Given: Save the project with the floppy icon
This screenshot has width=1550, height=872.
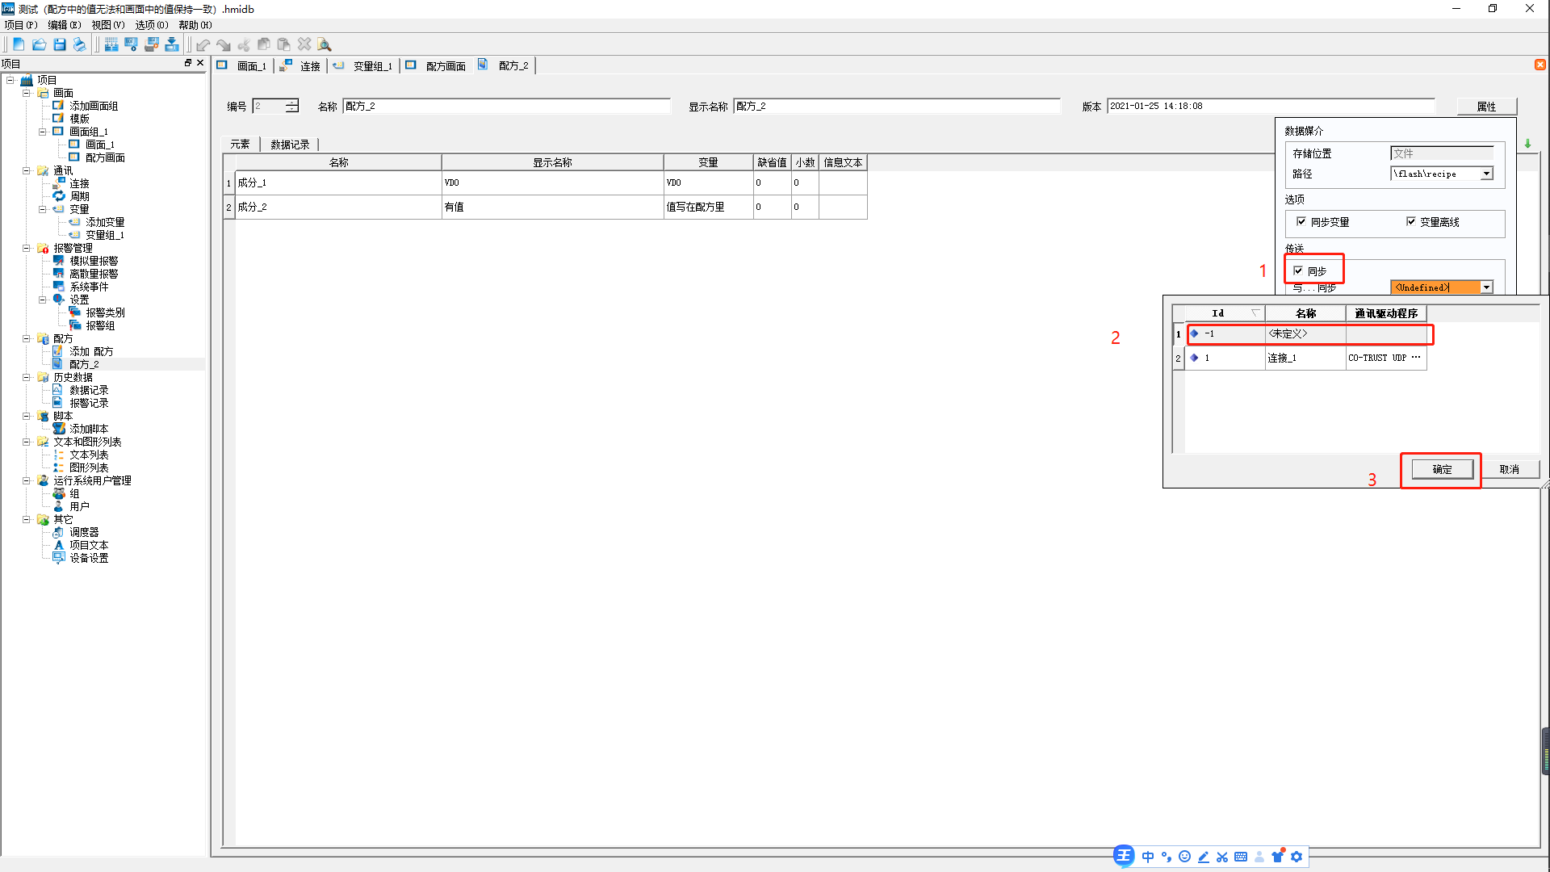Looking at the screenshot, I should [x=60, y=44].
